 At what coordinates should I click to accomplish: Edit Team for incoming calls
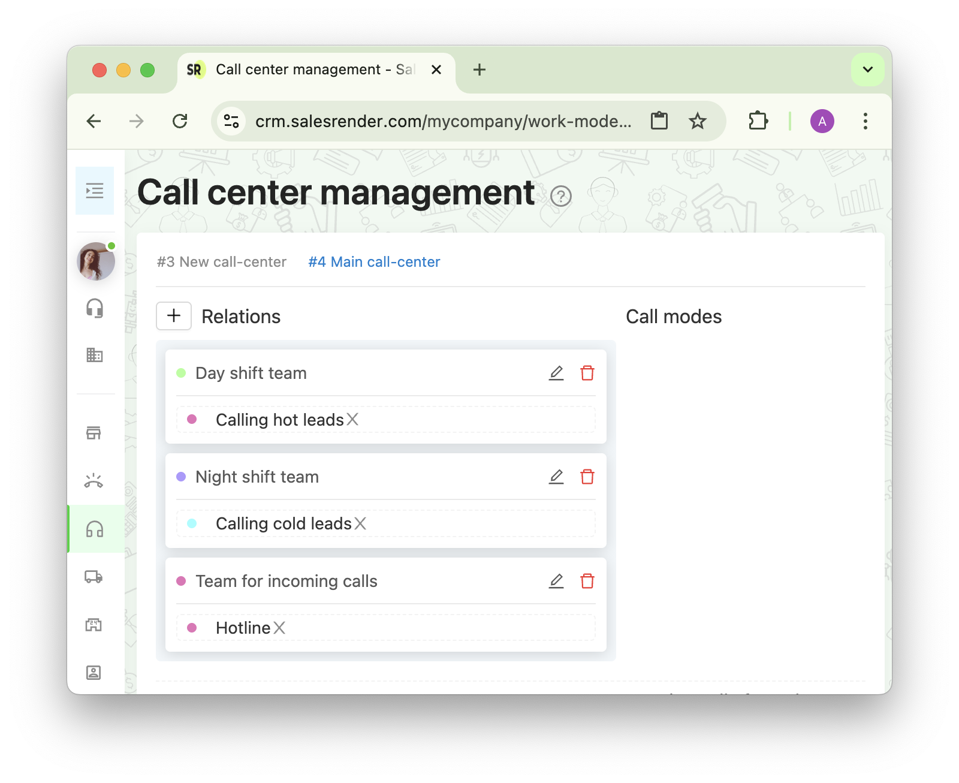point(556,581)
